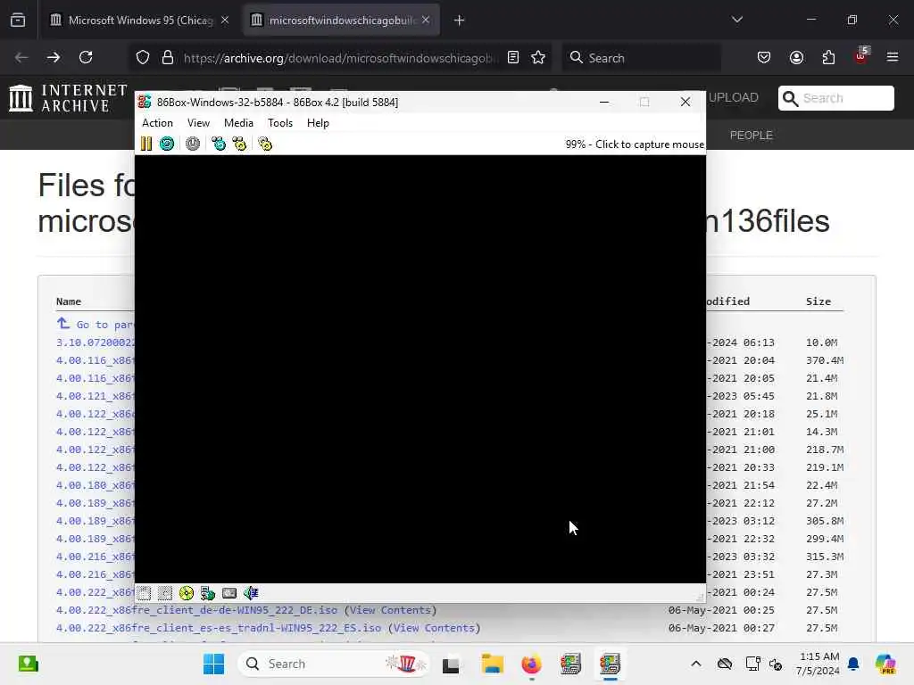Open tracking protection shield
The image size is (914, 685).
tap(143, 57)
